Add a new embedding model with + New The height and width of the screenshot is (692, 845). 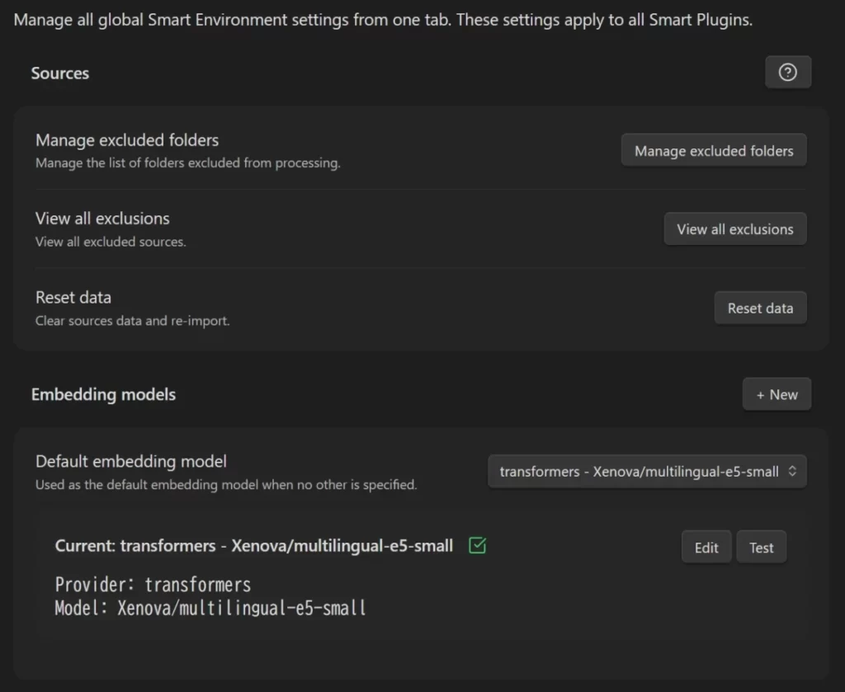(777, 394)
